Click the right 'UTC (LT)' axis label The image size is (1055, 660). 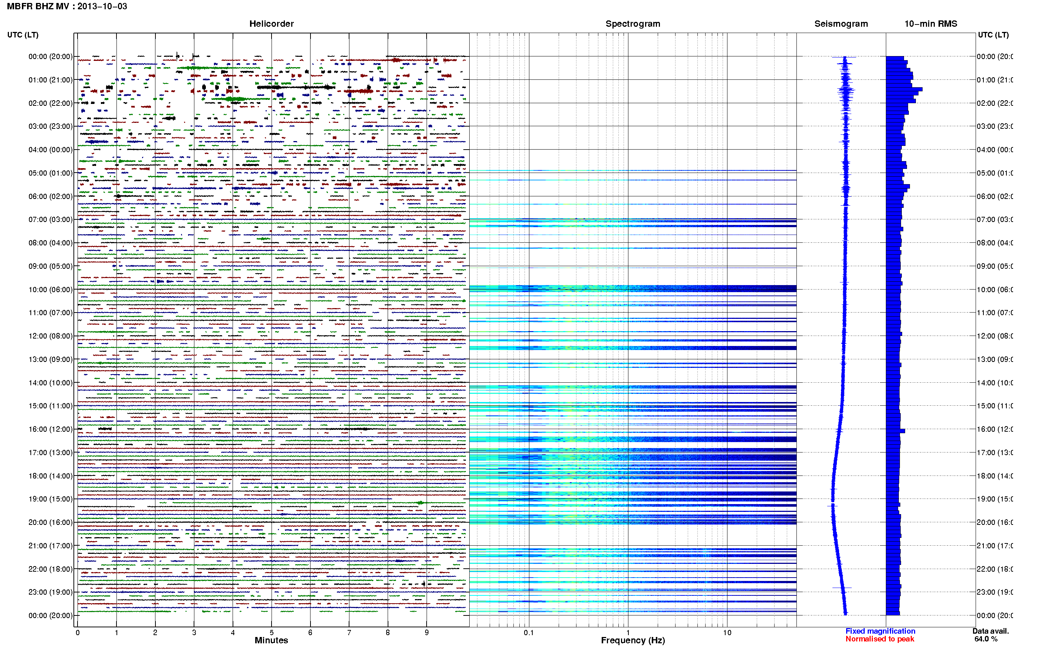[993, 35]
